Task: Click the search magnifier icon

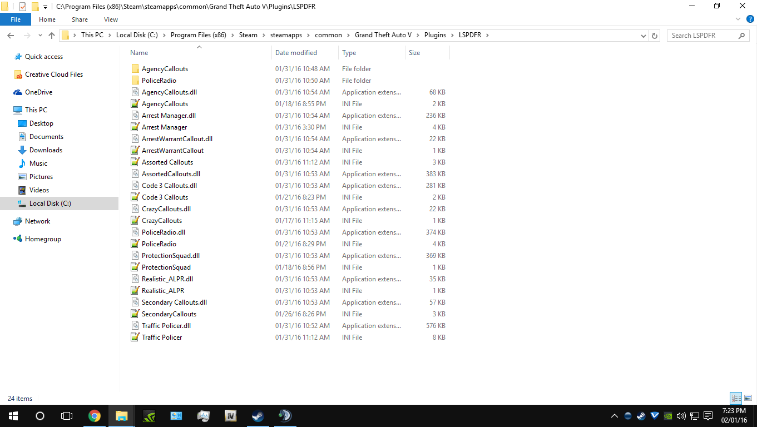Action: 741,36
